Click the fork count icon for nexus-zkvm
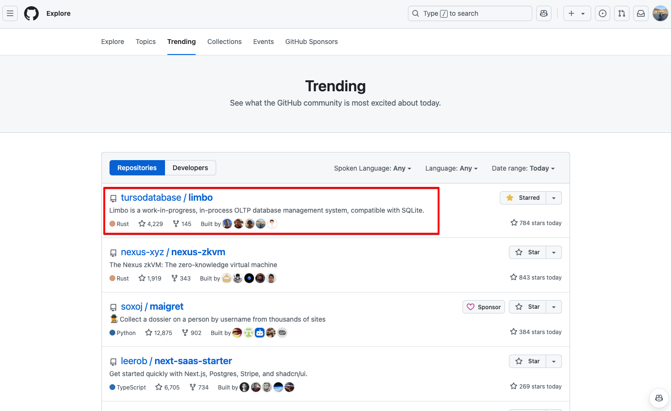 click(x=175, y=278)
